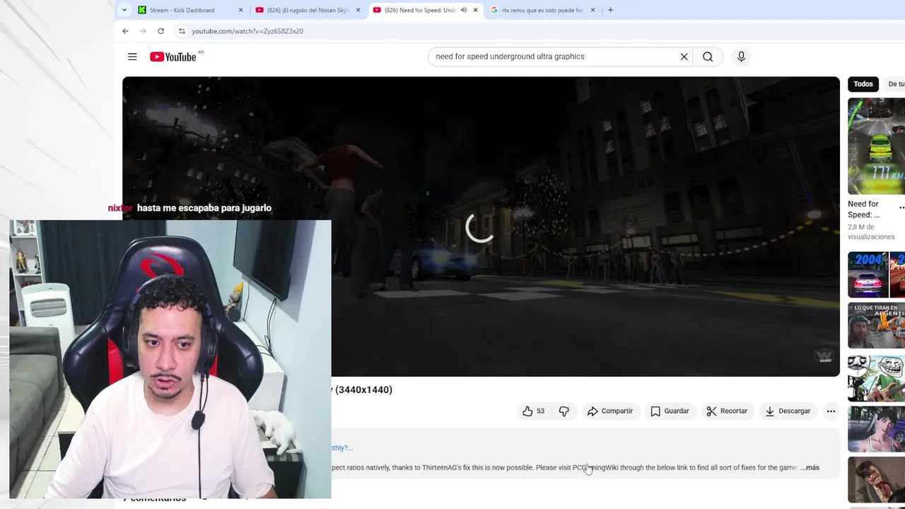This screenshot has width=905, height=509.
Task: Close the rtx remix Google tab
Action: (592, 10)
